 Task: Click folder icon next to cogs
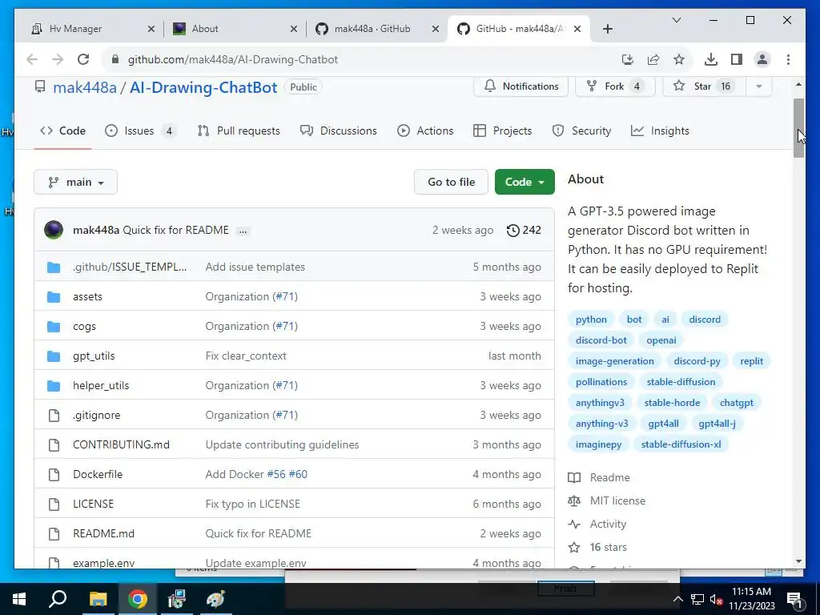click(54, 327)
